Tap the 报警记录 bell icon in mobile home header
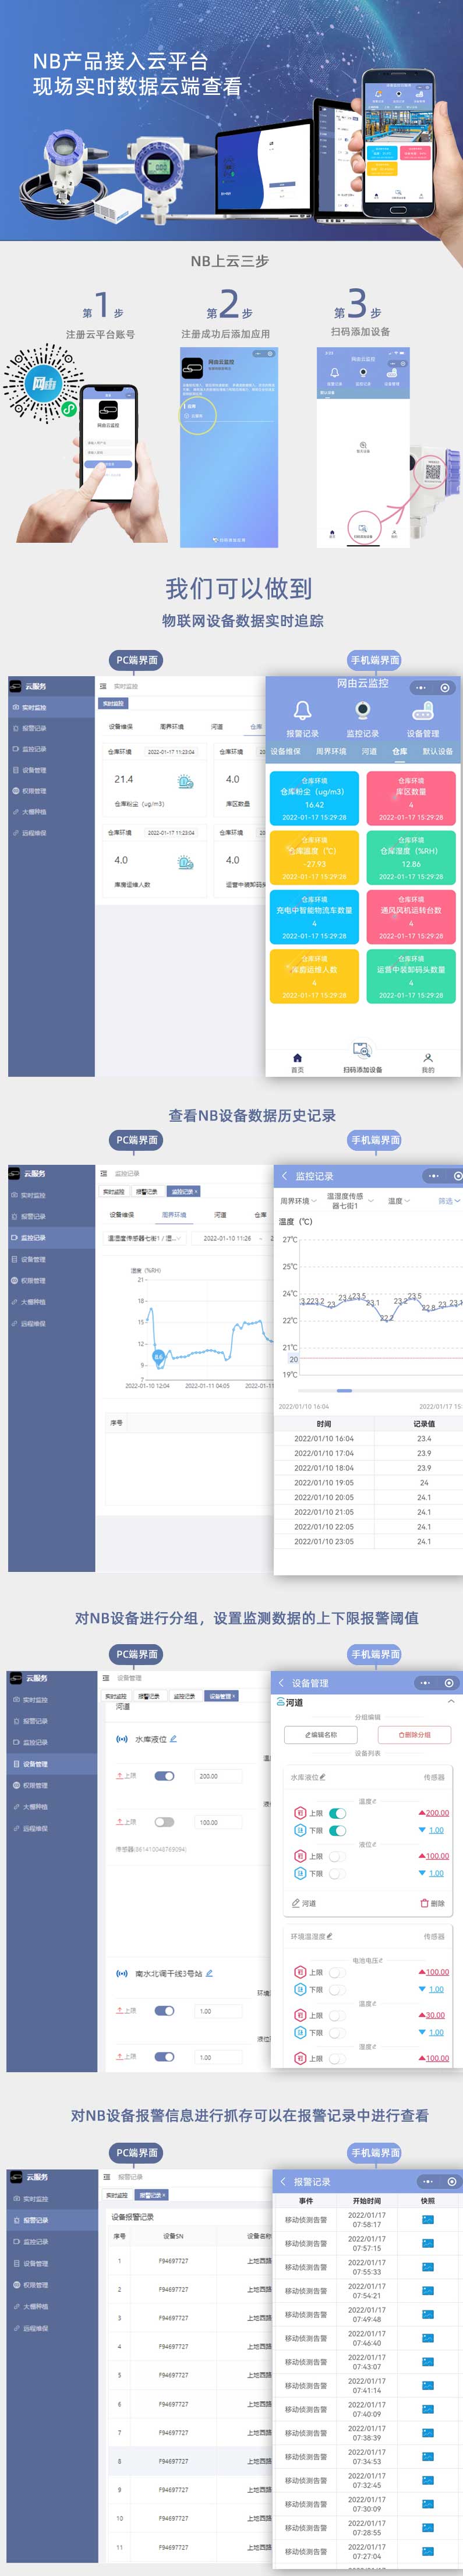 [302, 710]
